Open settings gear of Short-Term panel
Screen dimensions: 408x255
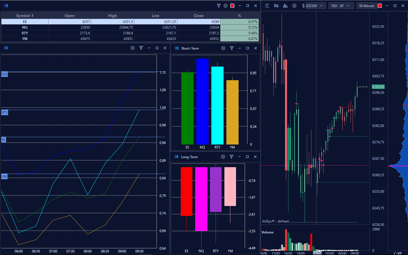223,48
